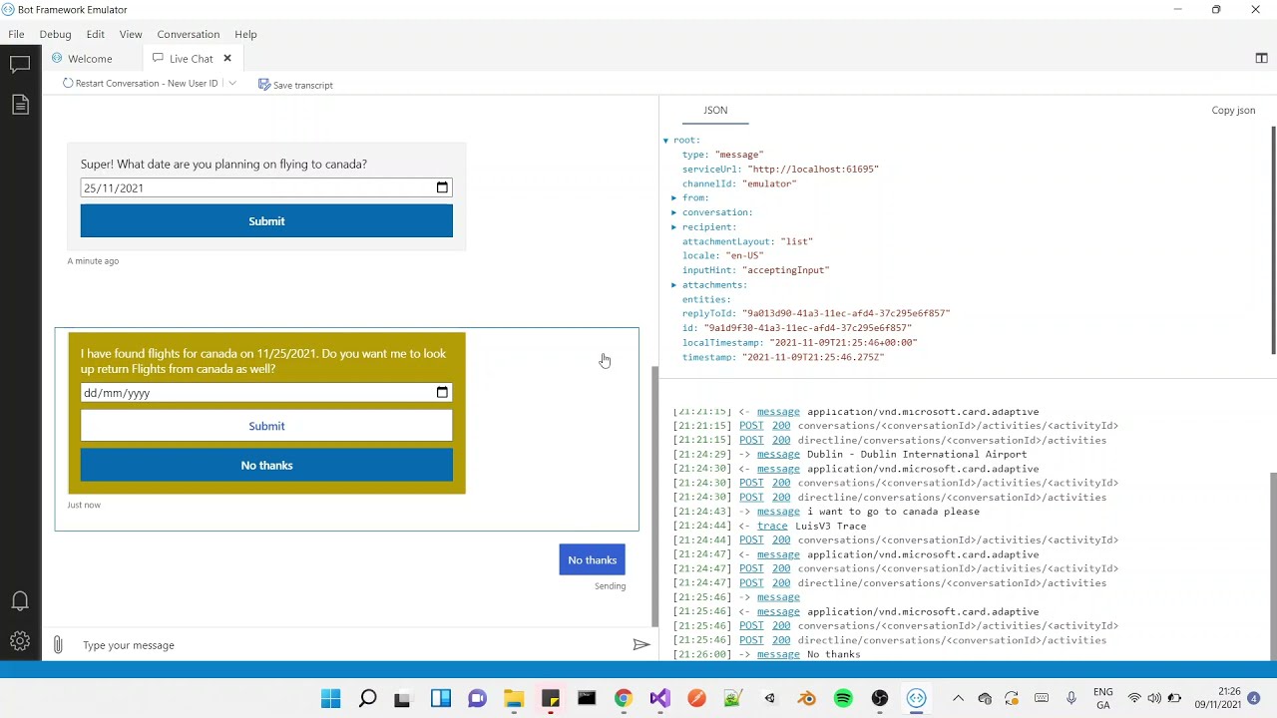Image resolution: width=1277 pixels, height=718 pixels.
Task: Open Task View on taskbar
Action: click(402, 698)
